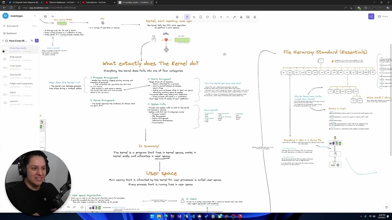The image size is (392, 220).
Task: Switch to the Twitter Gwyneth Pena-Siguenza tab
Action: (x=25, y=2)
